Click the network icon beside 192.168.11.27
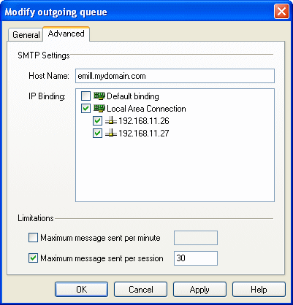Screen dimensions: 293x305 pyautogui.click(x=111, y=134)
